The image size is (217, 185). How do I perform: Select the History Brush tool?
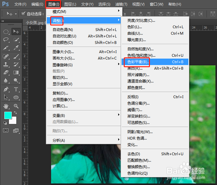click(16, 64)
